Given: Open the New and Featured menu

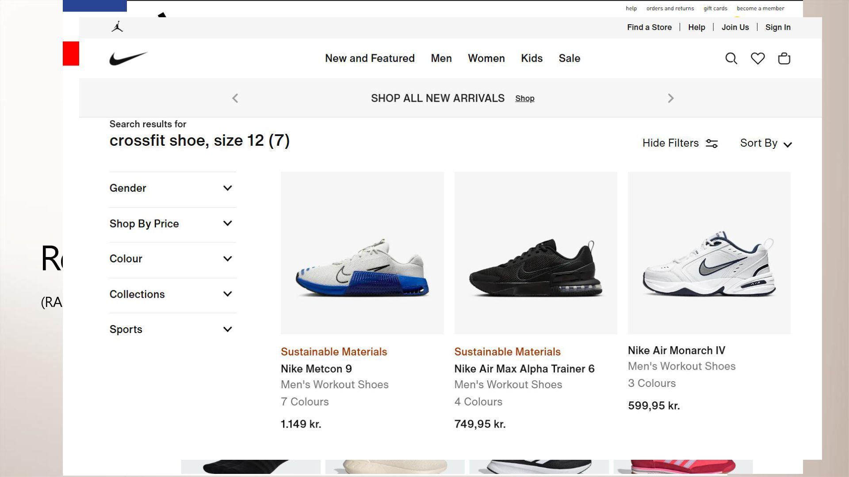Looking at the screenshot, I should [x=370, y=58].
